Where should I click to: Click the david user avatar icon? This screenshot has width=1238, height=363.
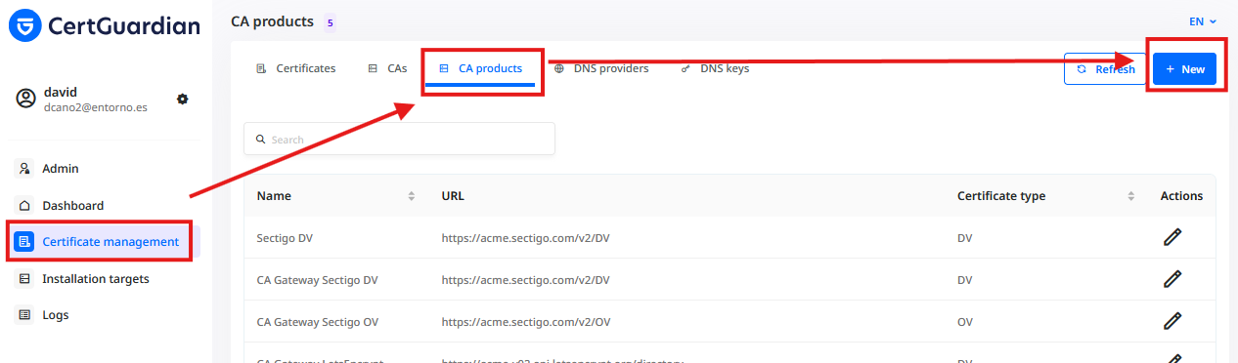[x=26, y=99]
